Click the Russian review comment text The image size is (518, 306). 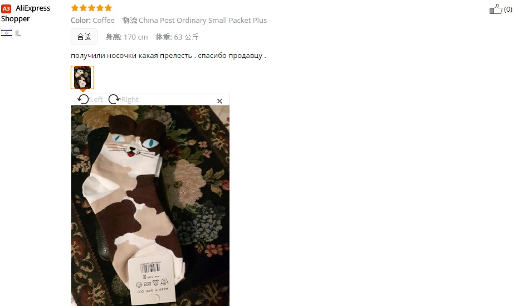[168, 56]
